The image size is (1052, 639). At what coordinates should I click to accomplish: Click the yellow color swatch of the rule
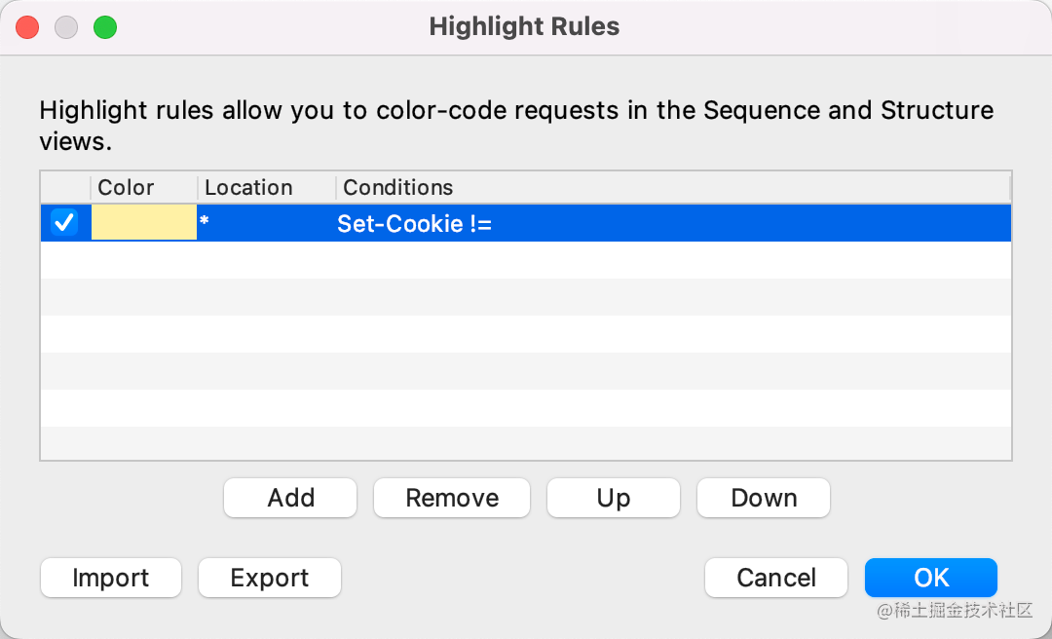144,223
